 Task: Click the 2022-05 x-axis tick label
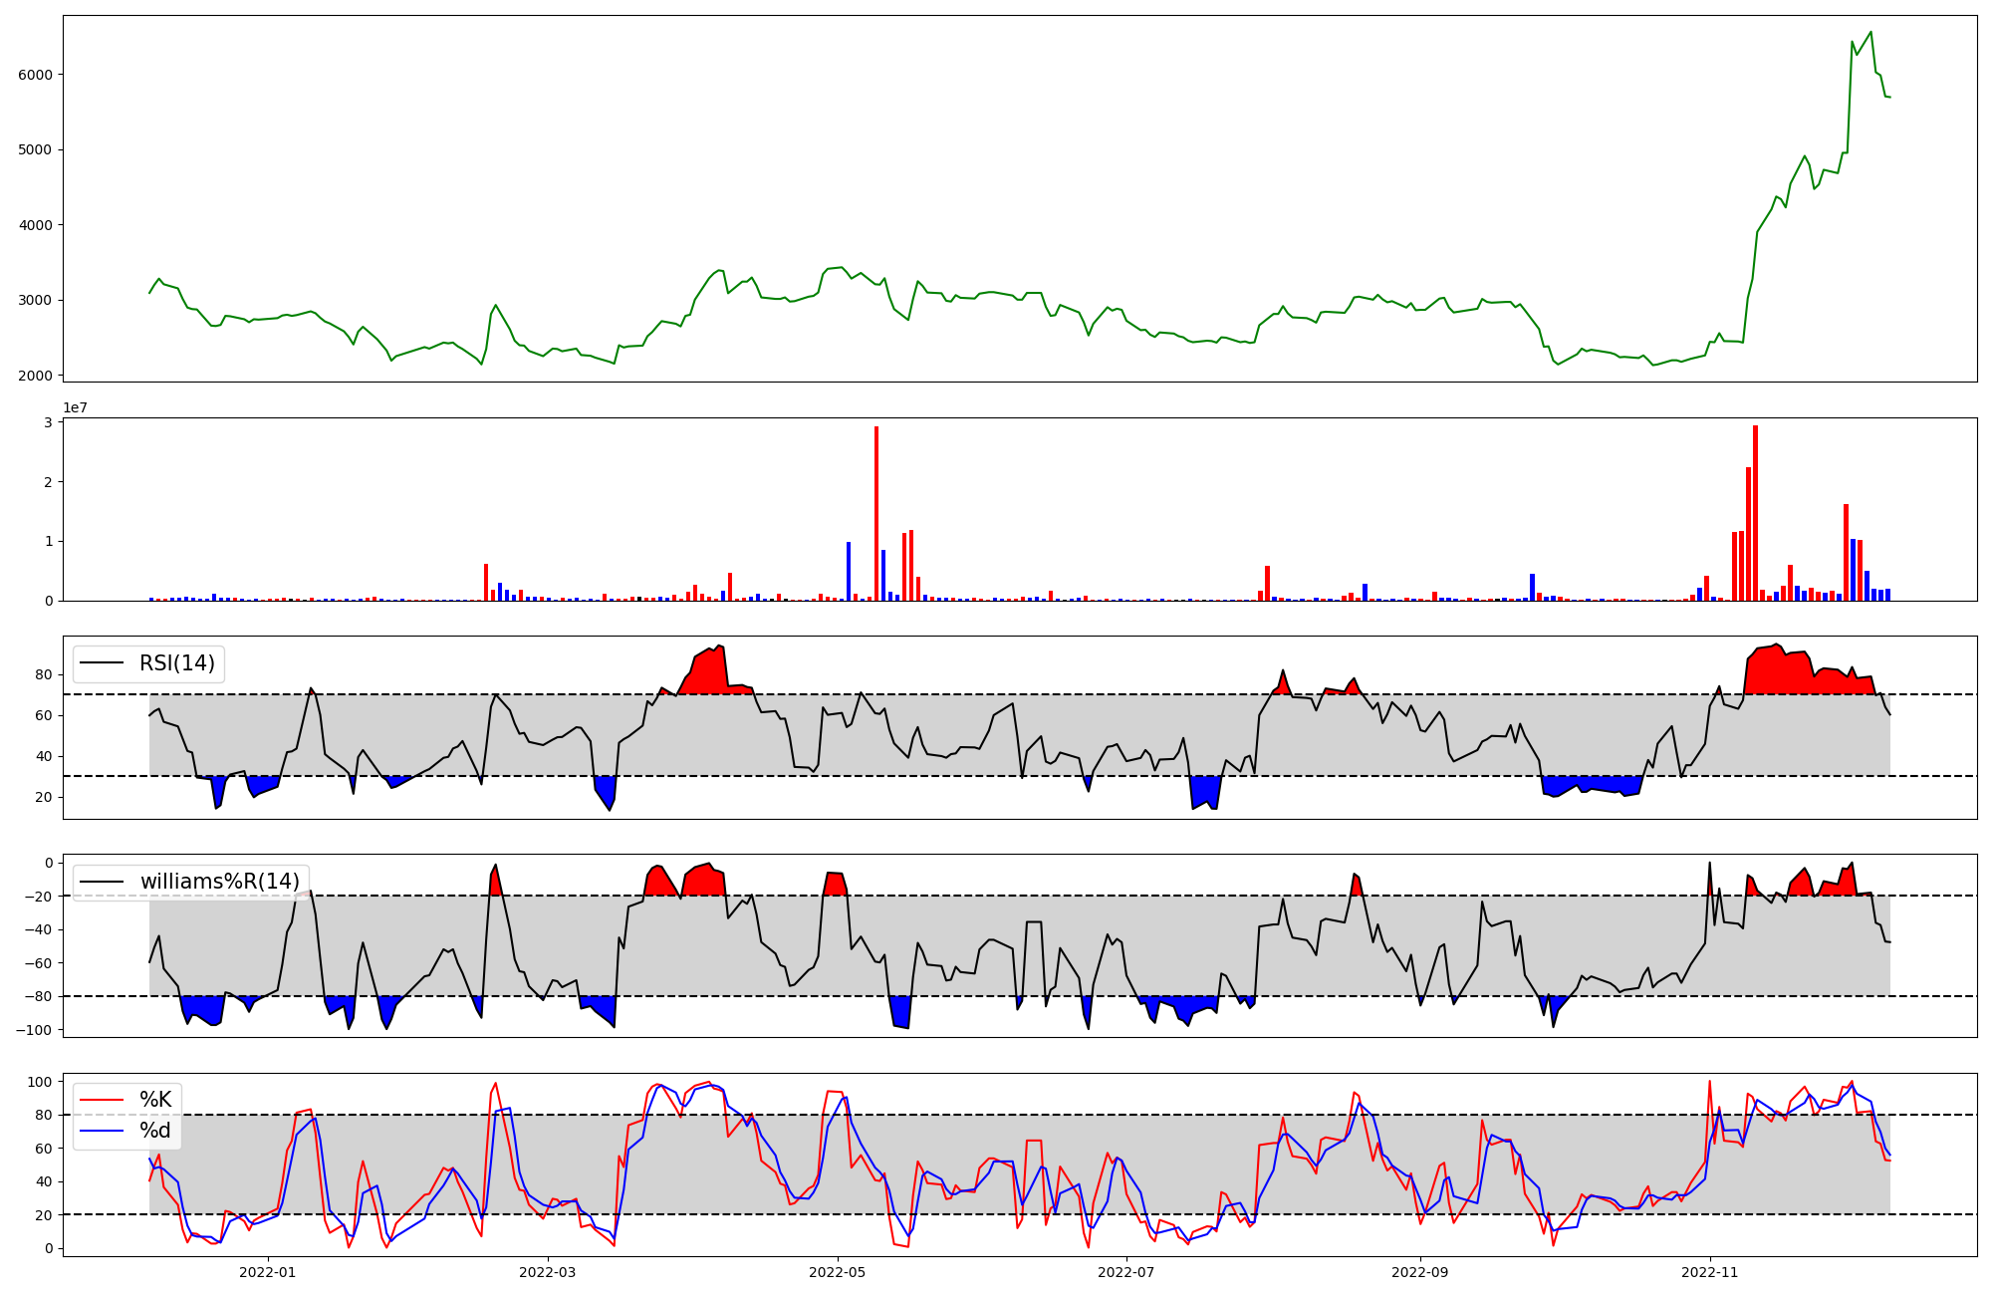(x=837, y=1272)
